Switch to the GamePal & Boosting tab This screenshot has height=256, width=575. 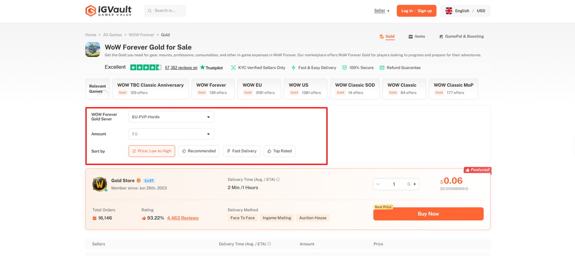pyautogui.click(x=461, y=36)
